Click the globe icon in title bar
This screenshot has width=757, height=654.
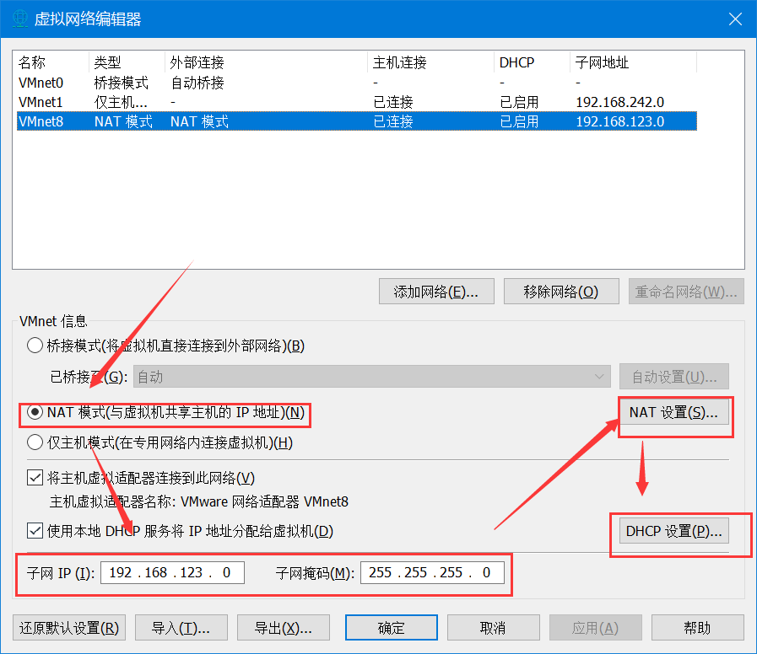click(19, 19)
